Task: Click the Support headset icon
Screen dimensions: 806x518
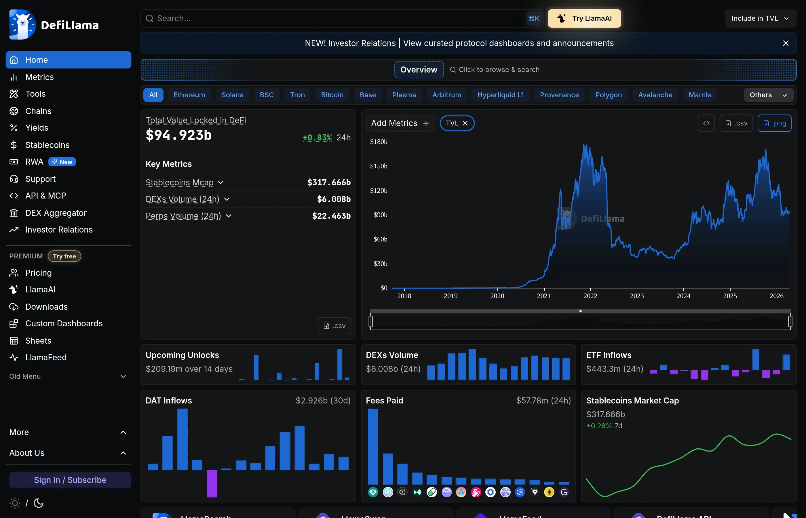Action: click(x=14, y=179)
